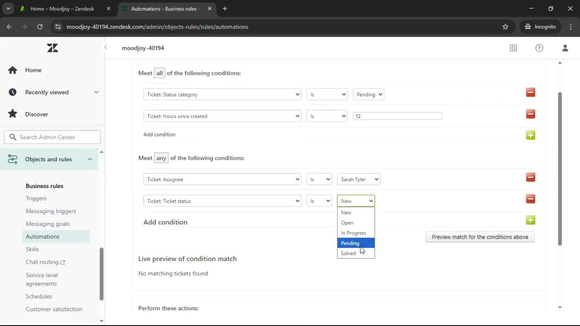This screenshot has width=580, height=326.
Task: Click the main scrollbar down arrow
Action: click(x=560, y=307)
